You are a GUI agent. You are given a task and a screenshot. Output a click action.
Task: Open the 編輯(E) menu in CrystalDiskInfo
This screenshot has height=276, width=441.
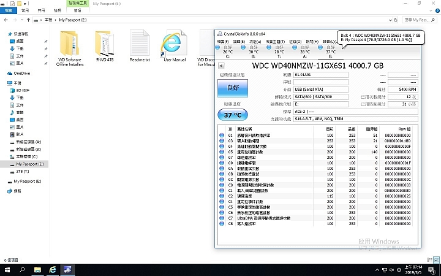[239, 42]
